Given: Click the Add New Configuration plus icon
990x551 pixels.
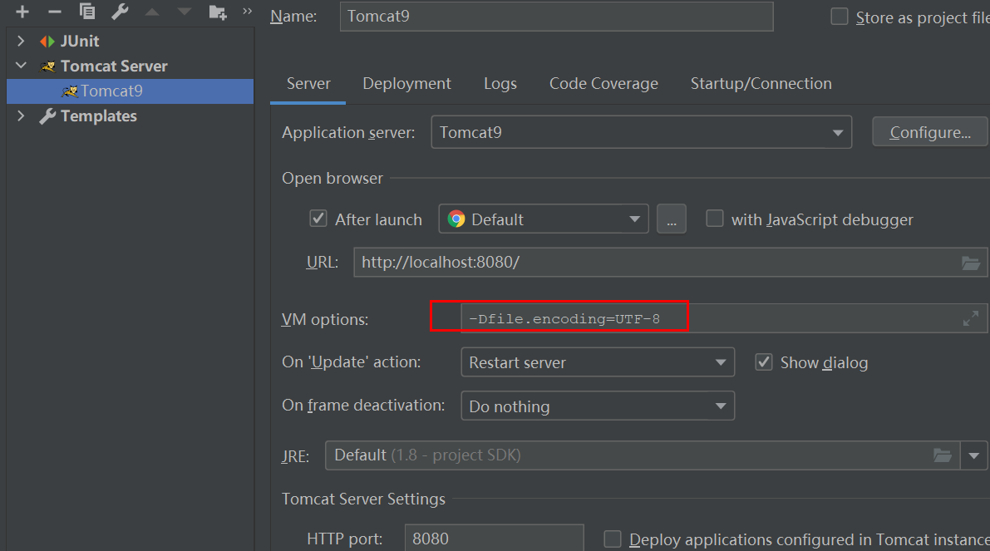Looking at the screenshot, I should coord(22,12).
